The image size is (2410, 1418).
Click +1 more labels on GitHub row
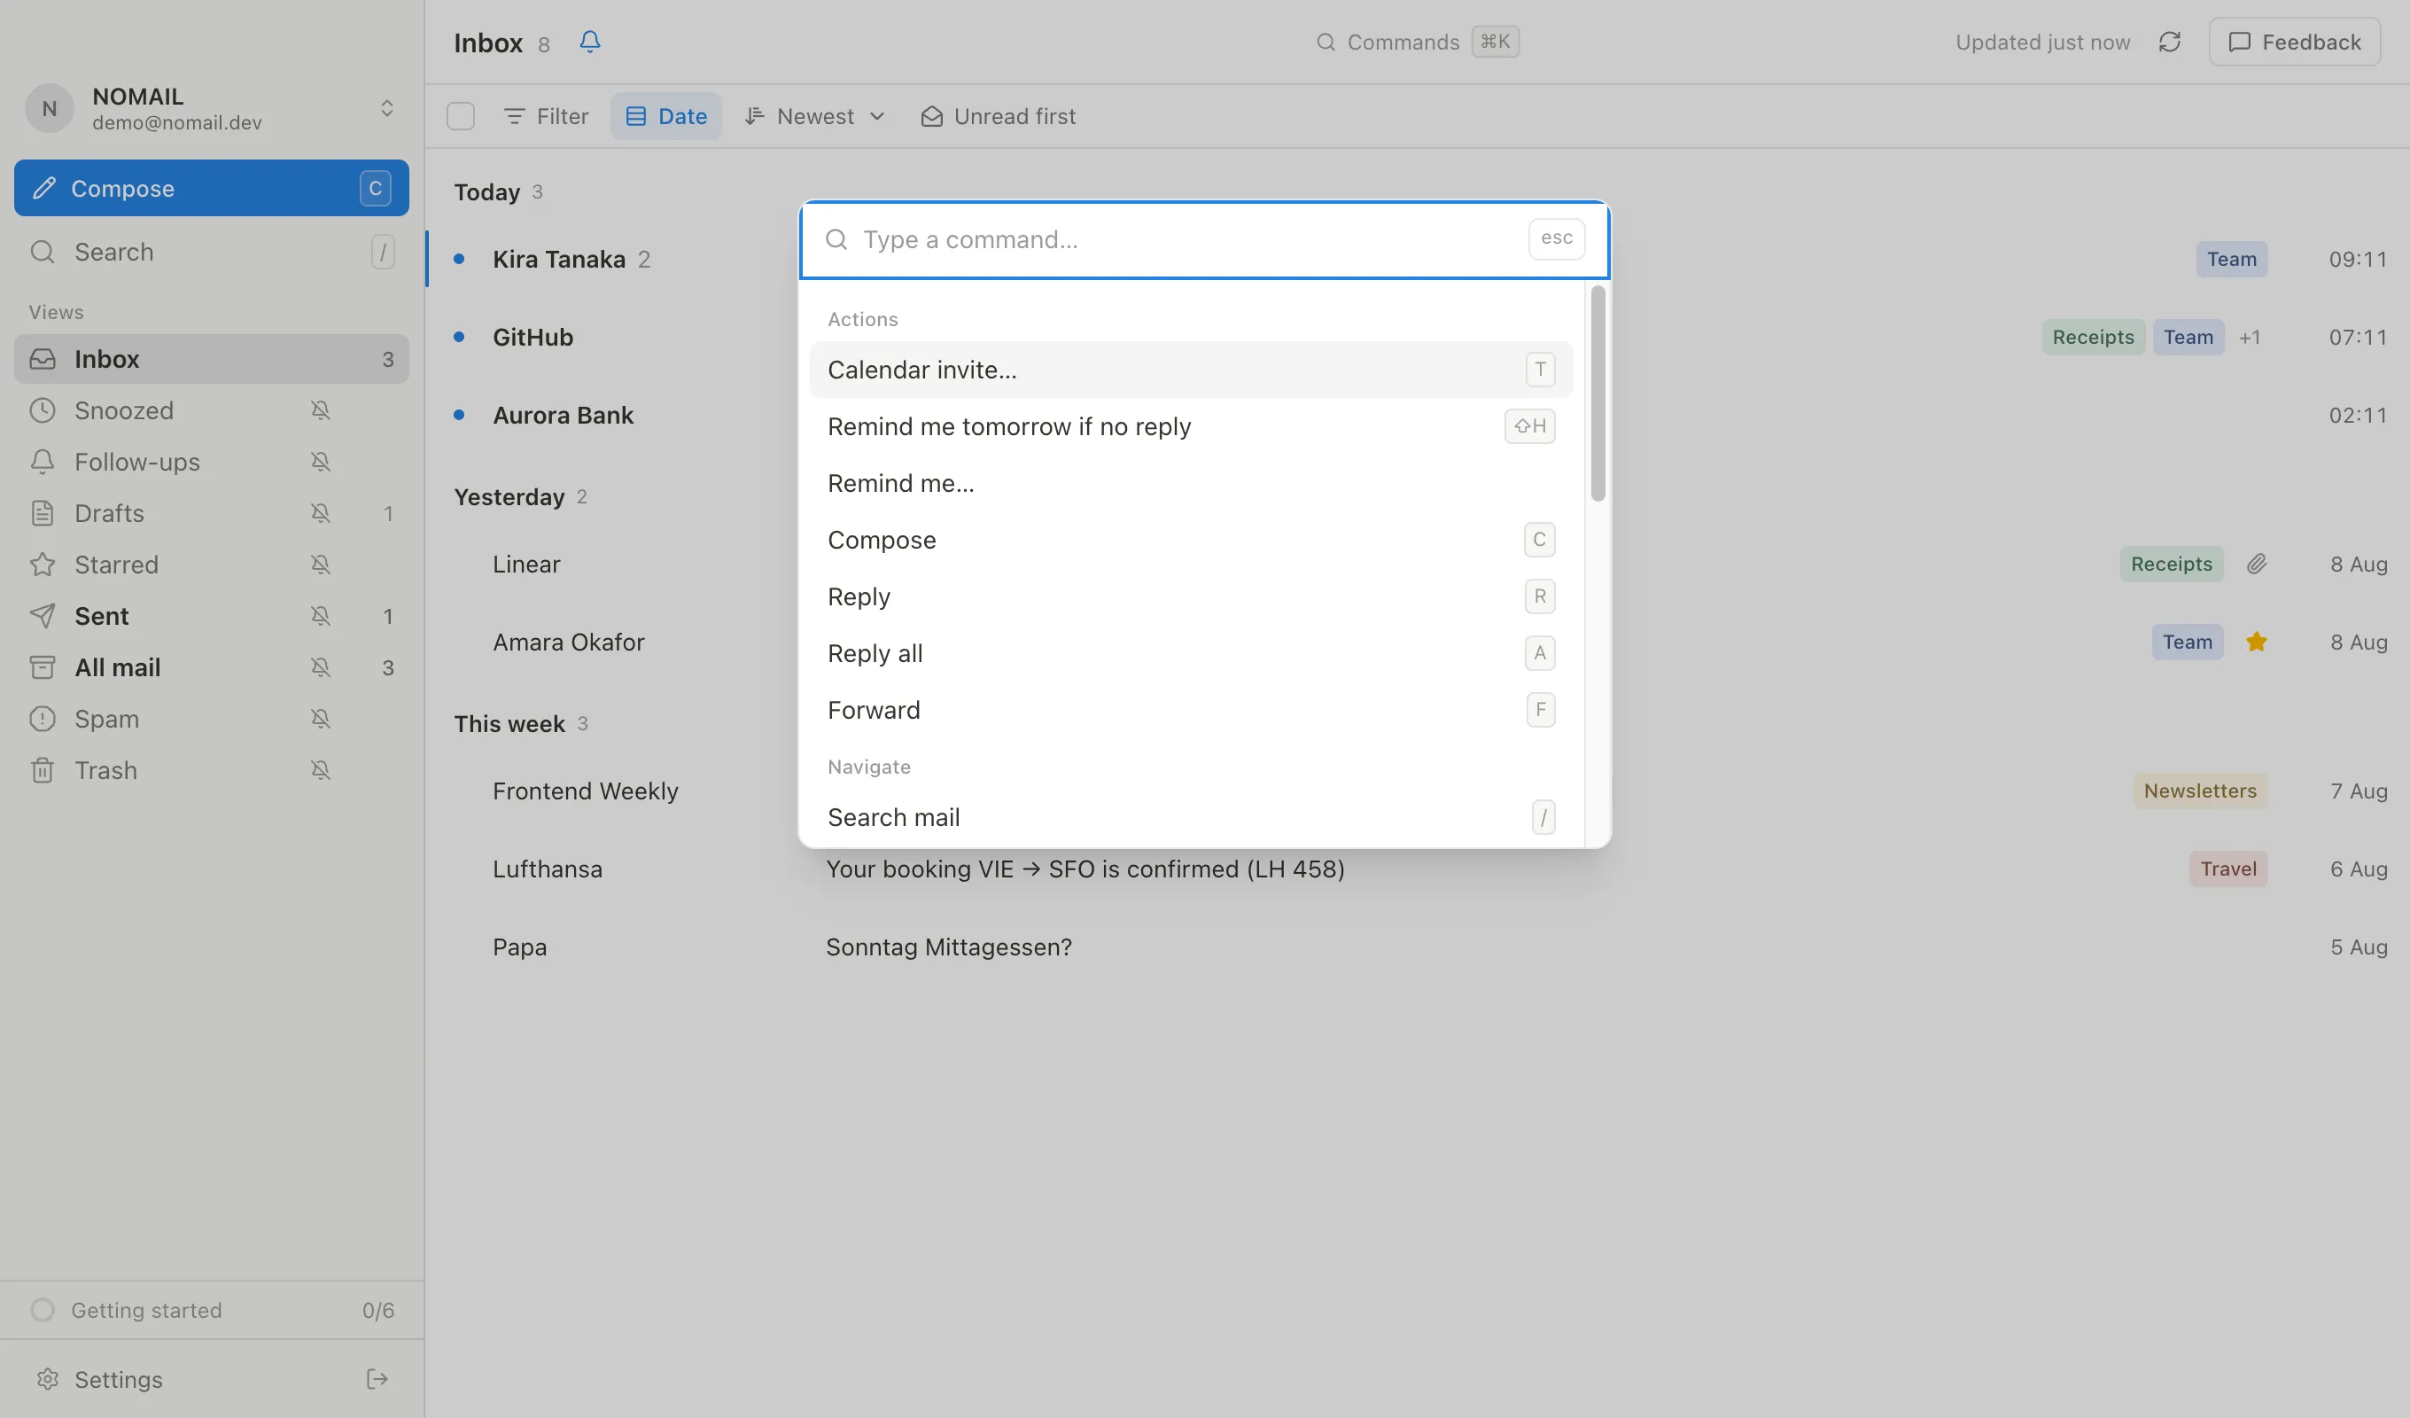pyautogui.click(x=2250, y=338)
